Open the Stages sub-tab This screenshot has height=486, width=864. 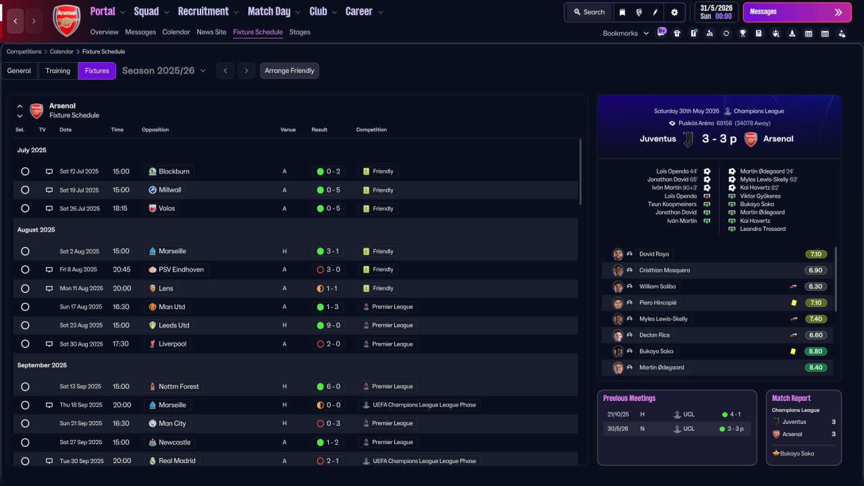pyautogui.click(x=300, y=32)
